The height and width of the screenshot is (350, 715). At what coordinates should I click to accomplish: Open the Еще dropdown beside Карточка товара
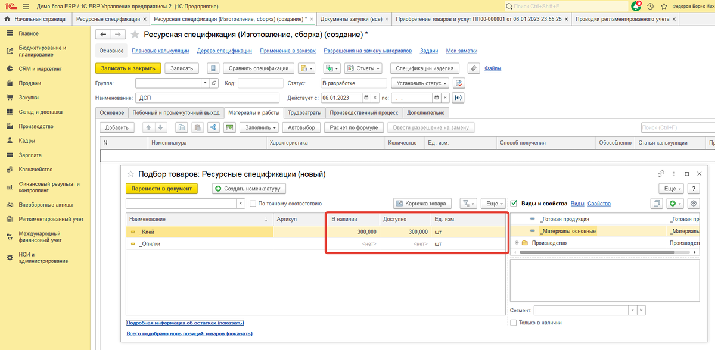[493, 204]
